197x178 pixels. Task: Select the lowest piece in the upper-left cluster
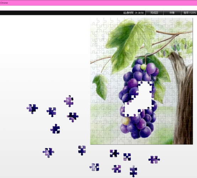55,129
